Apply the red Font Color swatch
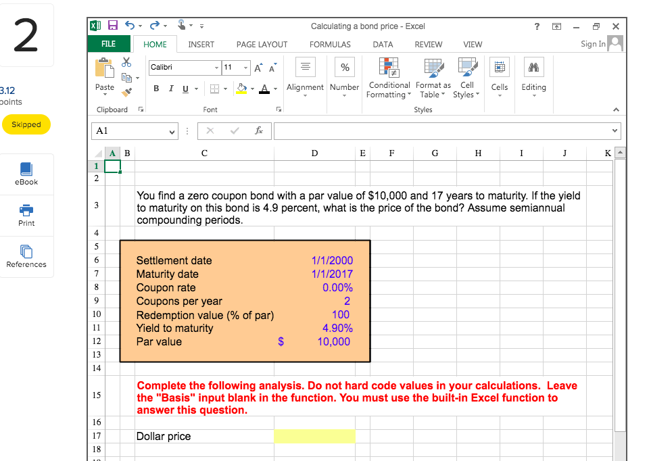The height and width of the screenshot is (461, 649). (x=264, y=89)
